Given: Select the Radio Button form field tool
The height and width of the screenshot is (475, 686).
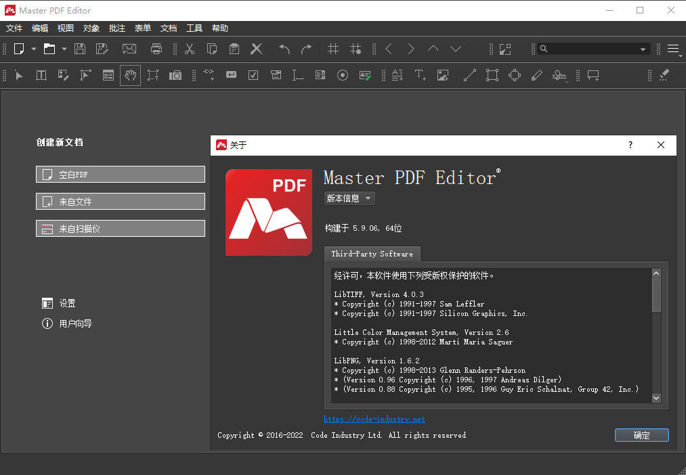Looking at the screenshot, I should [x=343, y=75].
